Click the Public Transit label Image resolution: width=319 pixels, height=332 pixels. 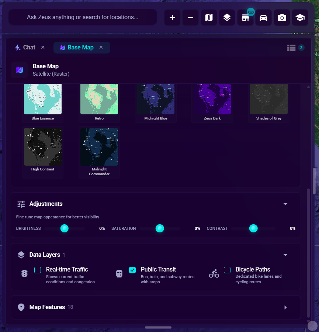tap(158, 269)
